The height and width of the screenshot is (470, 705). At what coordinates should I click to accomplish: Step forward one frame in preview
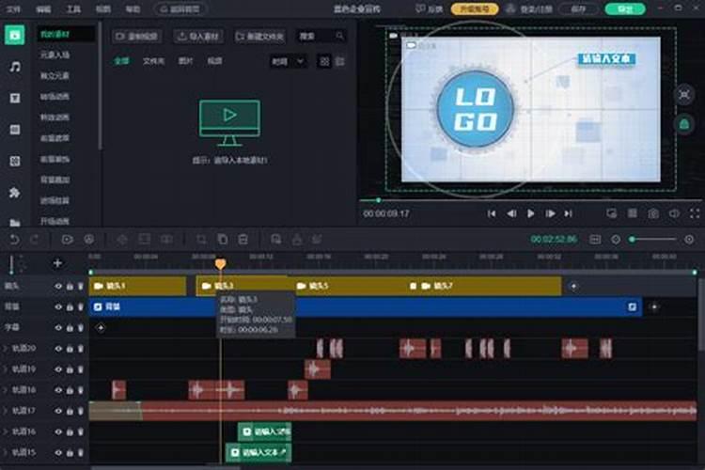[550, 213]
